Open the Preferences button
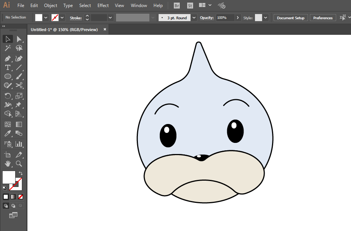The width and height of the screenshot is (351, 231). (323, 18)
